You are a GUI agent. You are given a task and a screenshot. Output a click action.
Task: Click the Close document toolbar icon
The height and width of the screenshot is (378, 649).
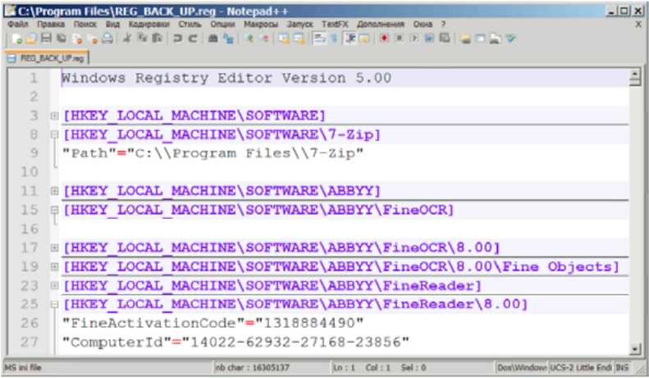tap(77, 39)
